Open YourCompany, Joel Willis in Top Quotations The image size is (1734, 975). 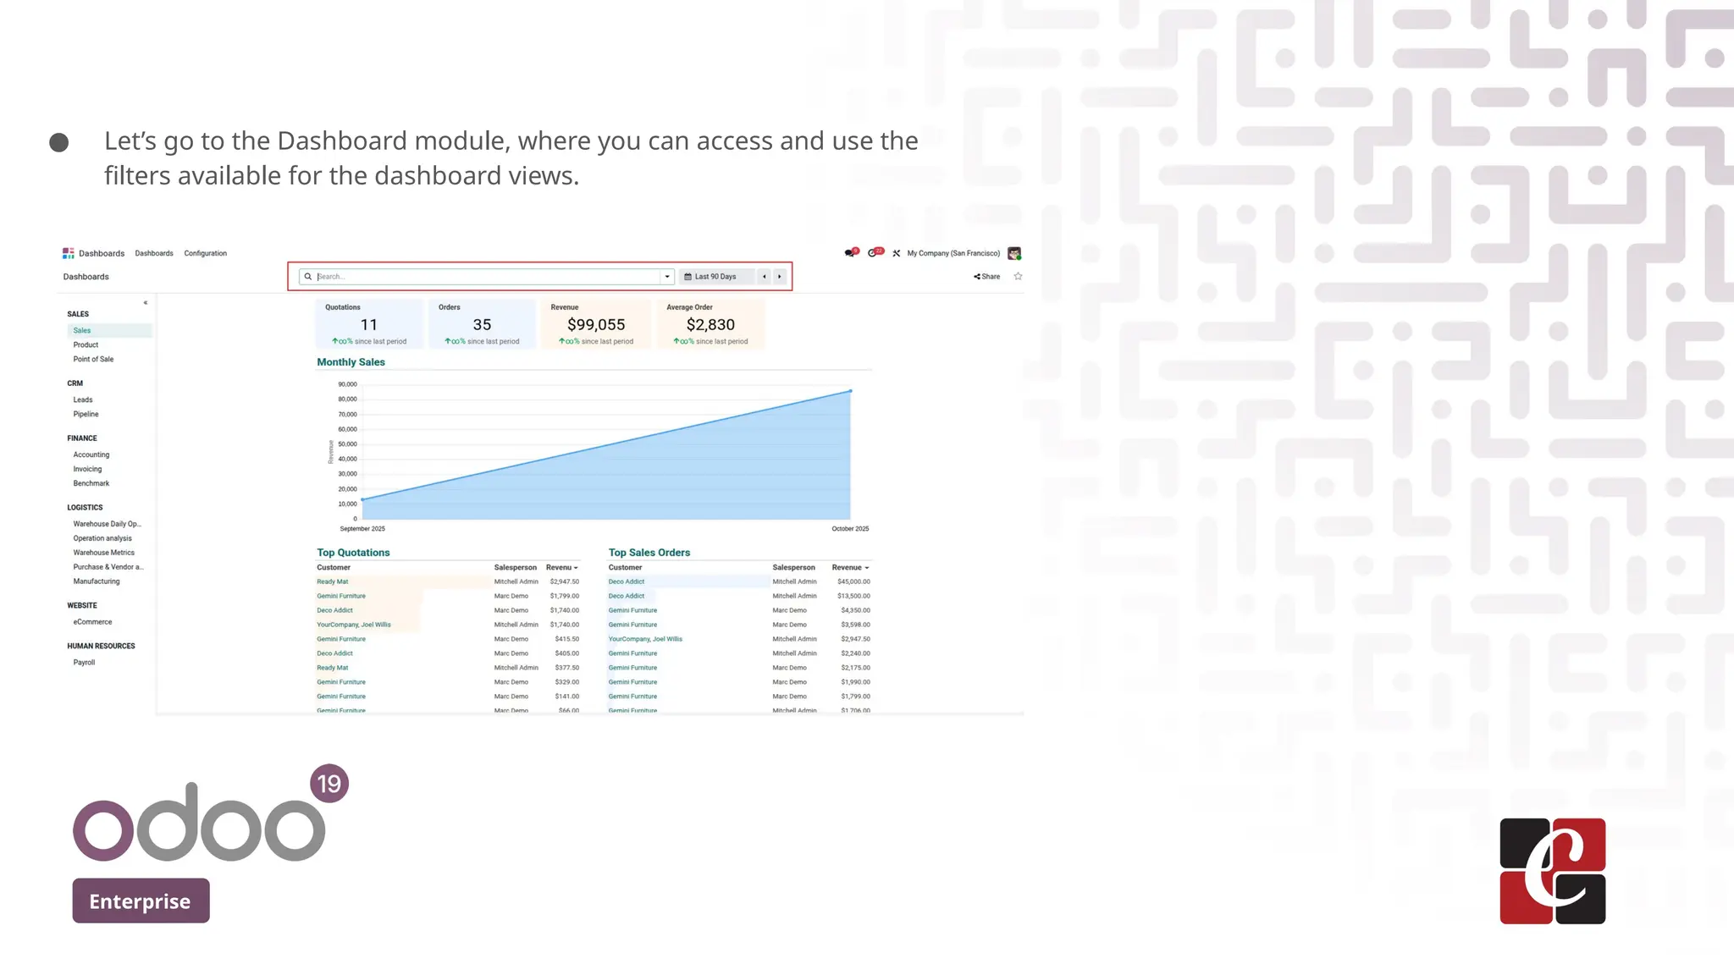point(354,625)
